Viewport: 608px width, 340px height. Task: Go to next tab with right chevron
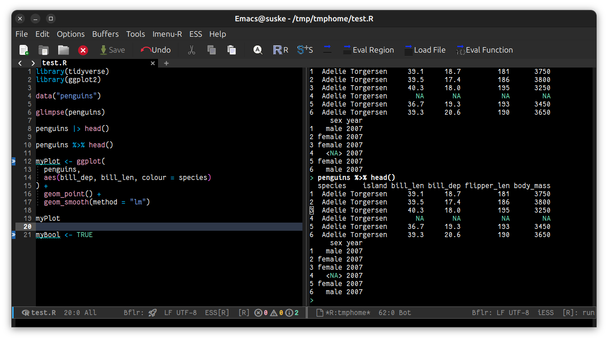coord(33,63)
